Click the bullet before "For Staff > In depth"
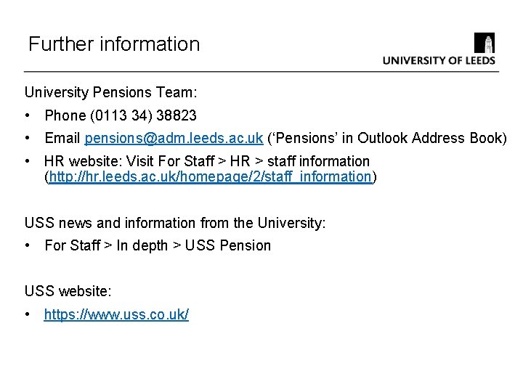Viewport: 523px width, 392px height. pyautogui.click(x=27, y=245)
